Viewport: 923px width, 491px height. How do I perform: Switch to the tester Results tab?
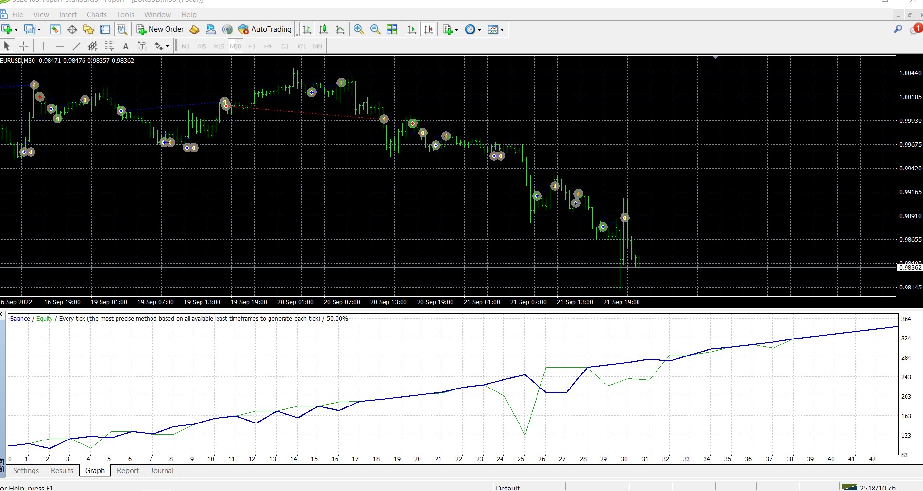coord(62,471)
